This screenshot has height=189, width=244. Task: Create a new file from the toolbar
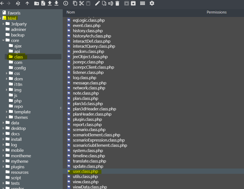[x=43, y=3]
